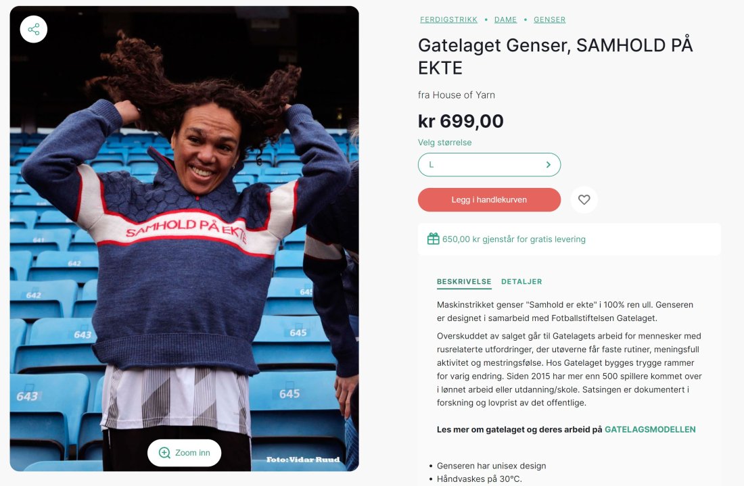Click the share icon on product image
Viewport: 744px width, 486px height.
pyautogui.click(x=34, y=29)
